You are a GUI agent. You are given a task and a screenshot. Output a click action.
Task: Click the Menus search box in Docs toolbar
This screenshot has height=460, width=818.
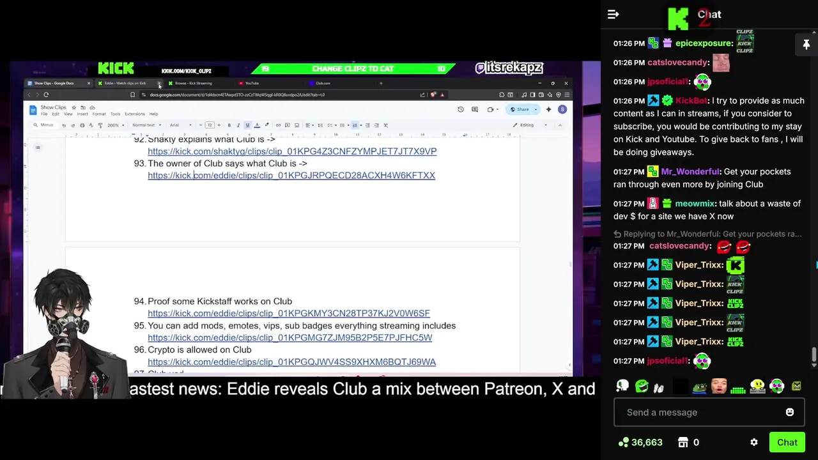(45, 125)
